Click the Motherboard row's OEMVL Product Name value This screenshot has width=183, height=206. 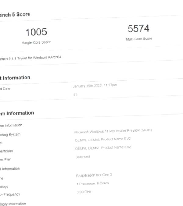click(103, 148)
